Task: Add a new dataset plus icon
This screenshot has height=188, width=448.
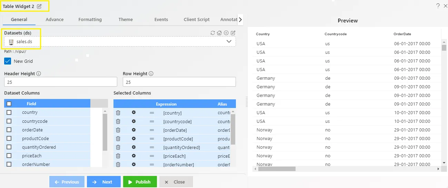Action: 226,33
